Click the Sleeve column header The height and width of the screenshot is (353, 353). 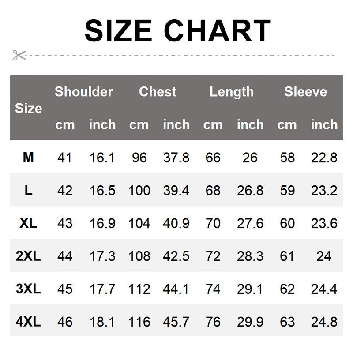point(305,92)
